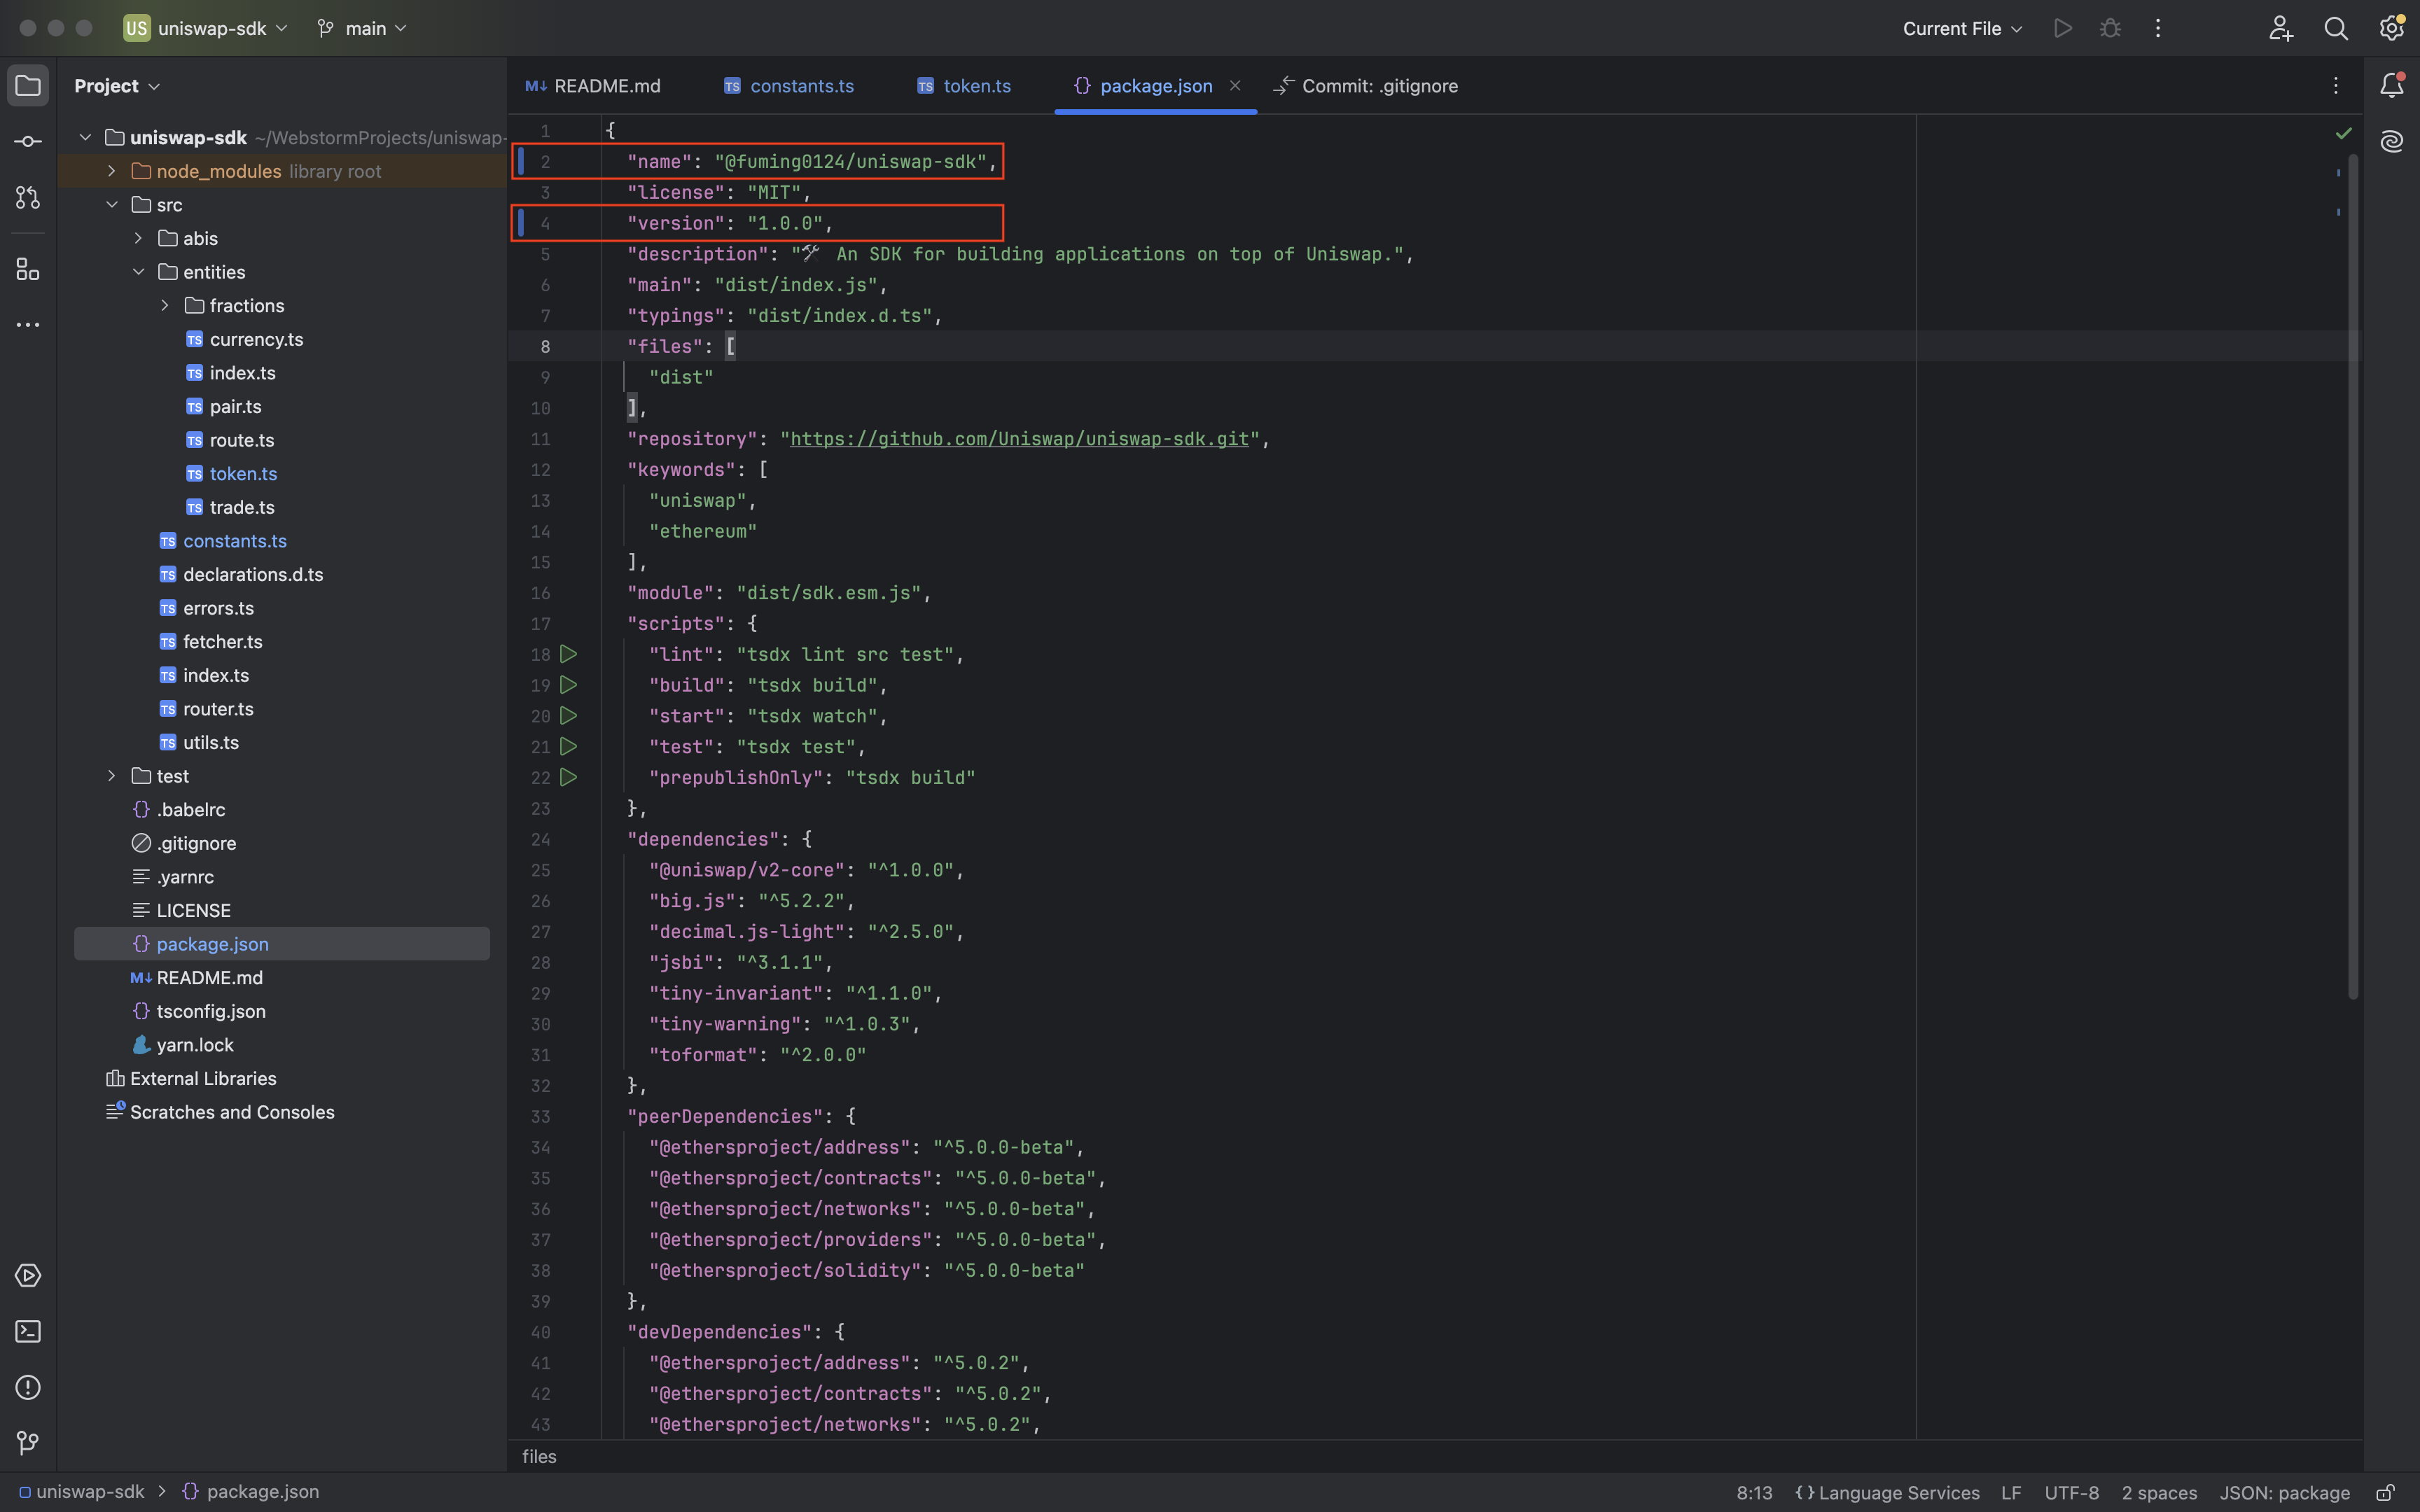The height and width of the screenshot is (1512, 2420).
Task: Click the Debug bug icon
Action: [2110, 28]
